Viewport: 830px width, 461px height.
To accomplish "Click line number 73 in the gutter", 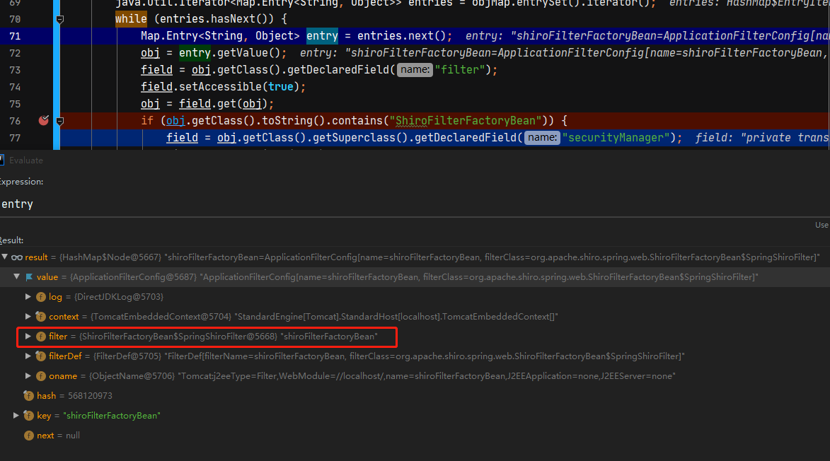I will (15, 70).
